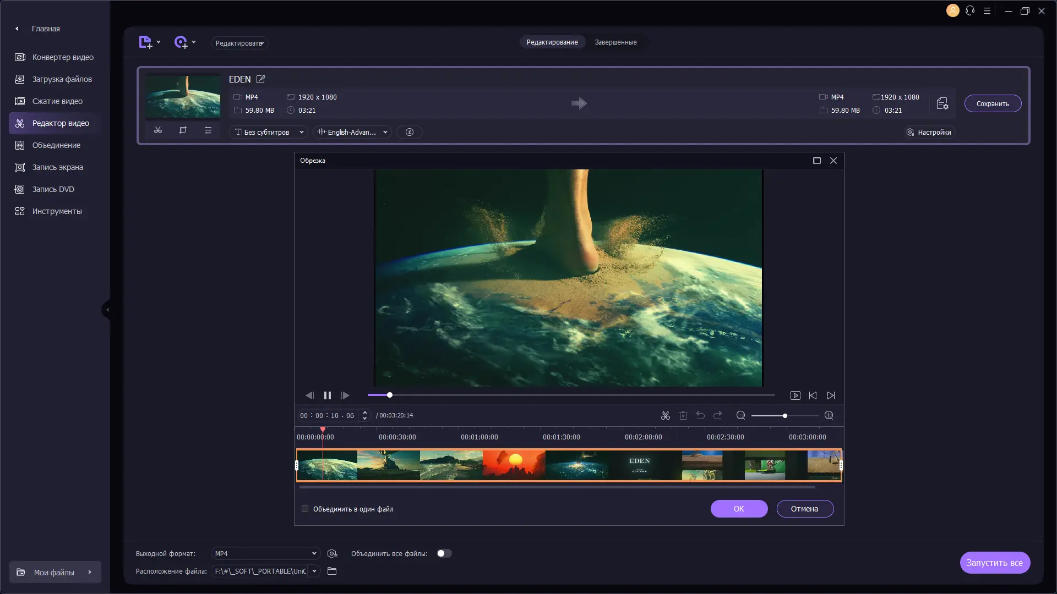The height and width of the screenshot is (594, 1057).
Task: Click the timeline zoom slider handle
Action: [785, 416]
